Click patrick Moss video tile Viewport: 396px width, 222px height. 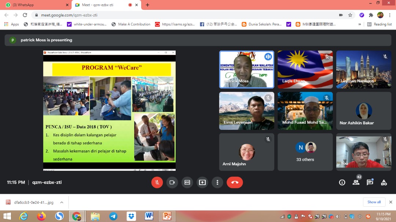tap(246, 69)
